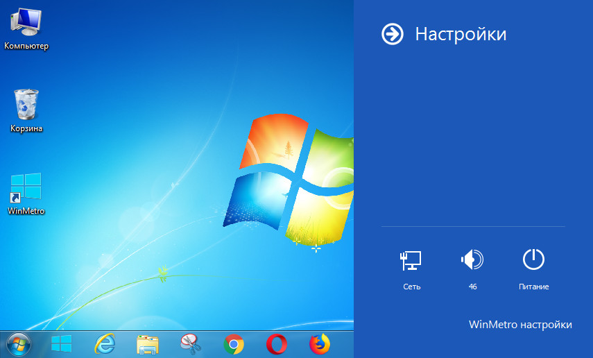593x358 pixels.
Task: Click the Сеть text label
Action: [x=411, y=287]
